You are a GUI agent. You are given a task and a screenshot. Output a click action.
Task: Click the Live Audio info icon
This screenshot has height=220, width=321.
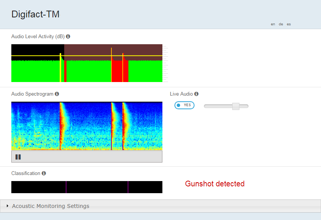[x=196, y=94]
